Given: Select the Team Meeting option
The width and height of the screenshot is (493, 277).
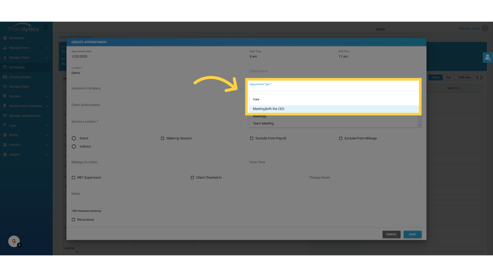Looking at the screenshot, I should pos(263,124).
